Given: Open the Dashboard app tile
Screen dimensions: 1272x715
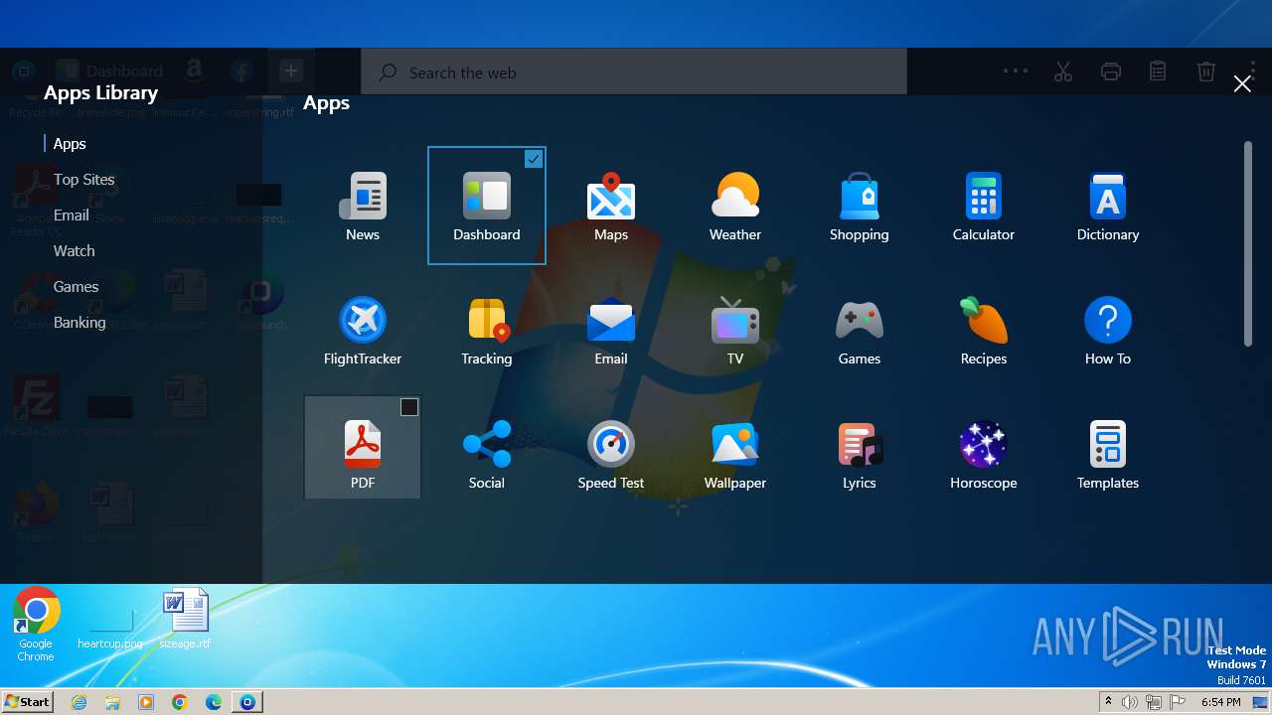Looking at the screenshot, I should coord(487,206).
